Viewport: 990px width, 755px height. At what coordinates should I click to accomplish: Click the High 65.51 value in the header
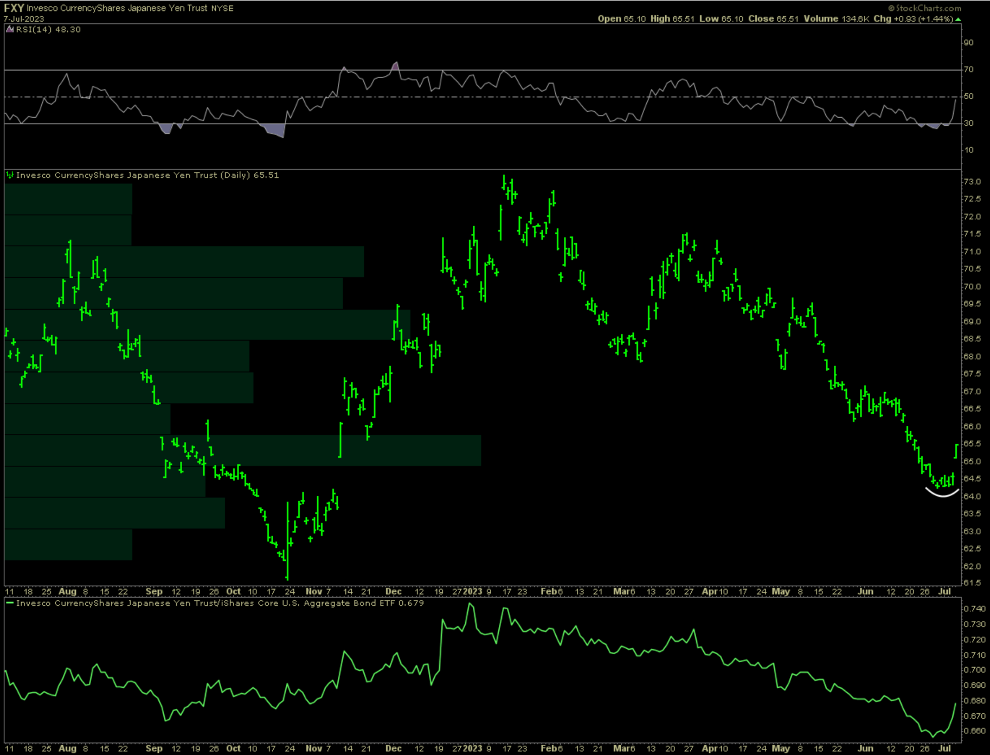[672, 19]
